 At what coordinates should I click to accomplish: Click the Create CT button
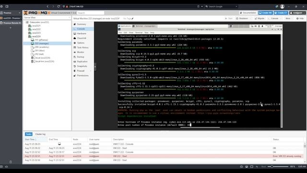[x=281, y=13]
